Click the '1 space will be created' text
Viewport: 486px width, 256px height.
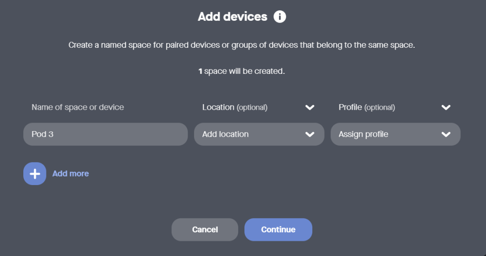[x=242, y=72]
